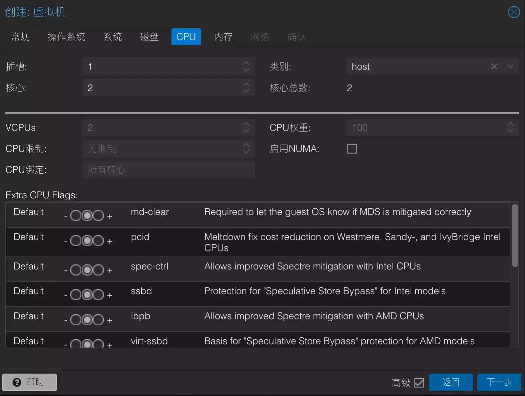Click the 核心 cores spinner arrows
Screen dimensions: 525x396
(x=246, y=88)
